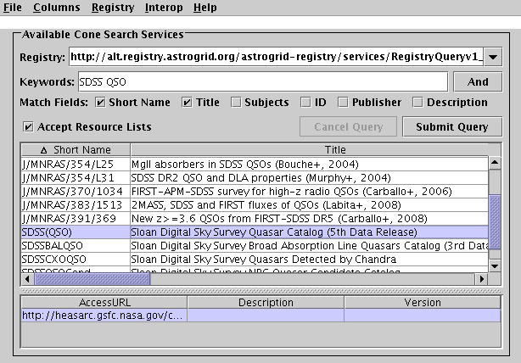Click the Keywords input field
This screenshot has width=521, height=363.
point(263,81)
